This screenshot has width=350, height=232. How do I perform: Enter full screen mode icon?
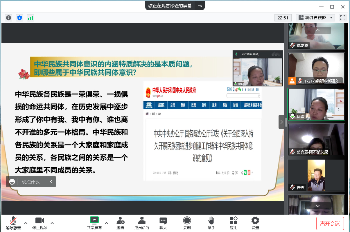343,18
